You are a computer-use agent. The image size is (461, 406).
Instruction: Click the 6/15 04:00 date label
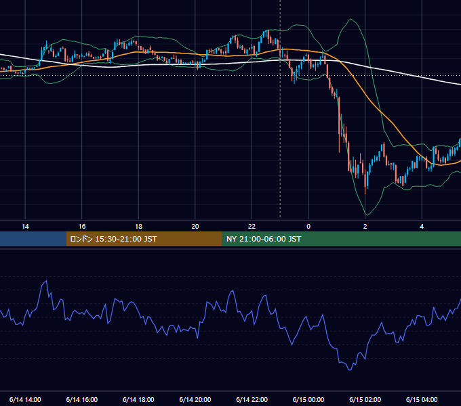click(x=422, y=399)
